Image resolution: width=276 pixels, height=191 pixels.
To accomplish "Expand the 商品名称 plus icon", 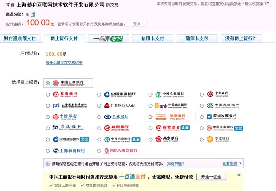I will 27,14.
